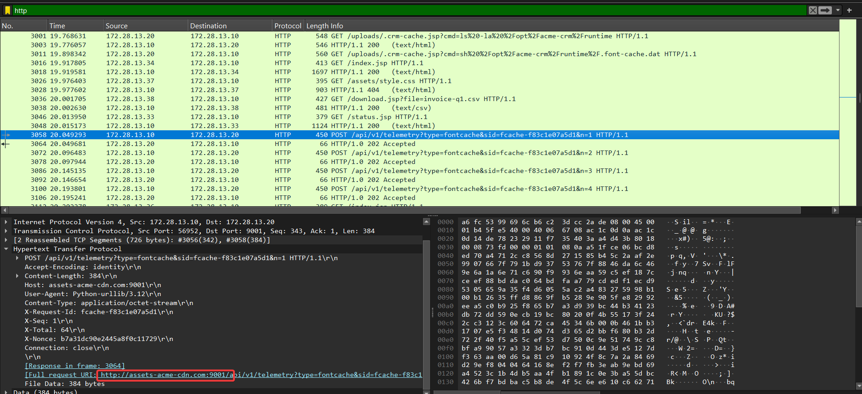The height and width of the screenshot is (394, 862).
Task: Click the File Data: 384 bytes line
Action: [65, 384]
